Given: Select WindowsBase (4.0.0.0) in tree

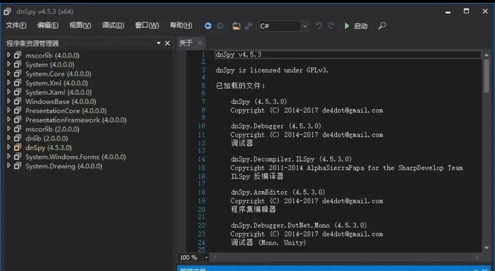Looking at the screenshot, I should [61, 102].
